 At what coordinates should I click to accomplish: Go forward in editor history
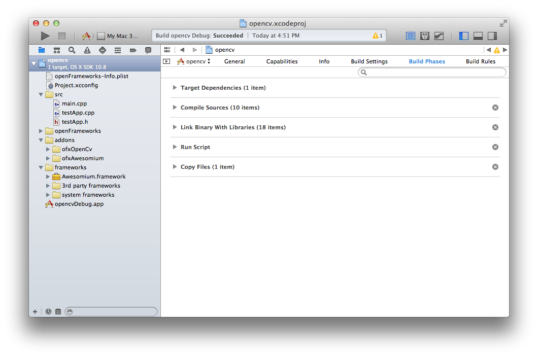[x=194, y=50]
